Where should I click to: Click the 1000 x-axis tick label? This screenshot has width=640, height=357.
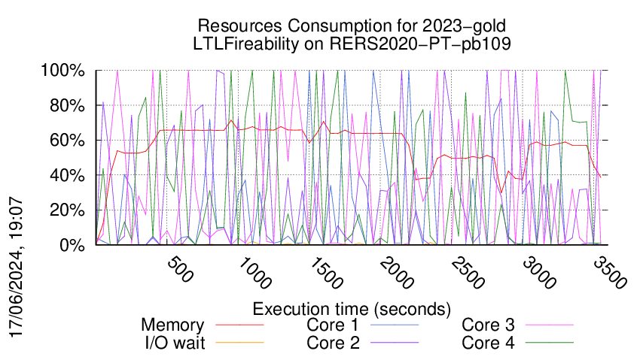254,273
